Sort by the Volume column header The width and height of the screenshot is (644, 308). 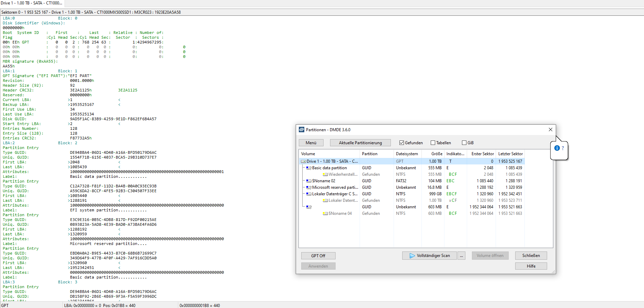click(x=329, y=154)
